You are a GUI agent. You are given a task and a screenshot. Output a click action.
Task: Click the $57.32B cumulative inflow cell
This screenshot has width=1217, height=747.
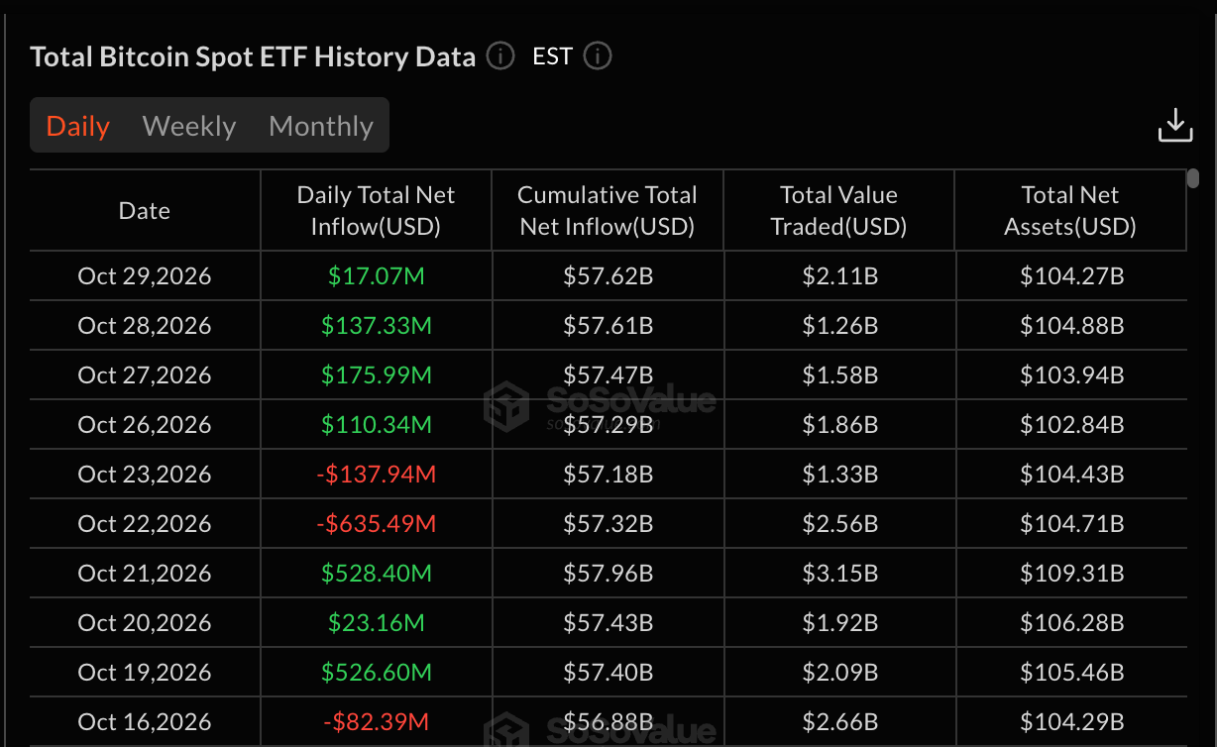[608, 523]
